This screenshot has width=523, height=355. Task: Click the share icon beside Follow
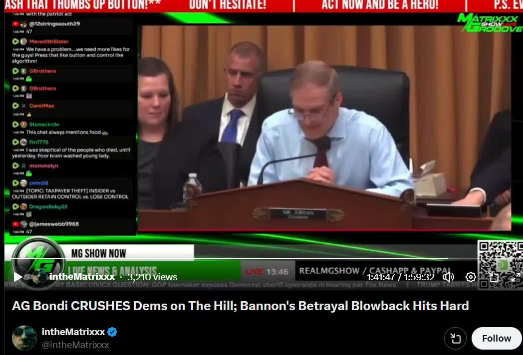[455, 339]
